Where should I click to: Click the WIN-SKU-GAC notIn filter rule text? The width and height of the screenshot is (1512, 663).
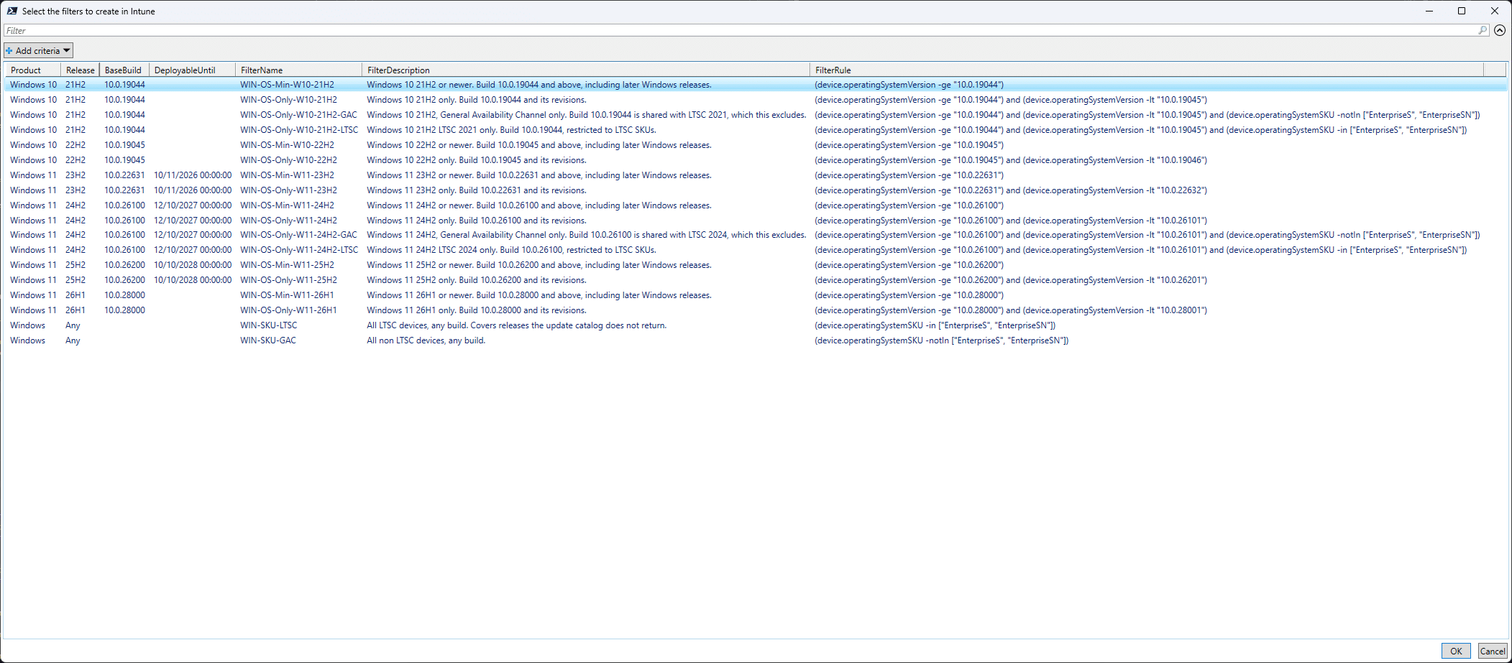tap(941, 340)
